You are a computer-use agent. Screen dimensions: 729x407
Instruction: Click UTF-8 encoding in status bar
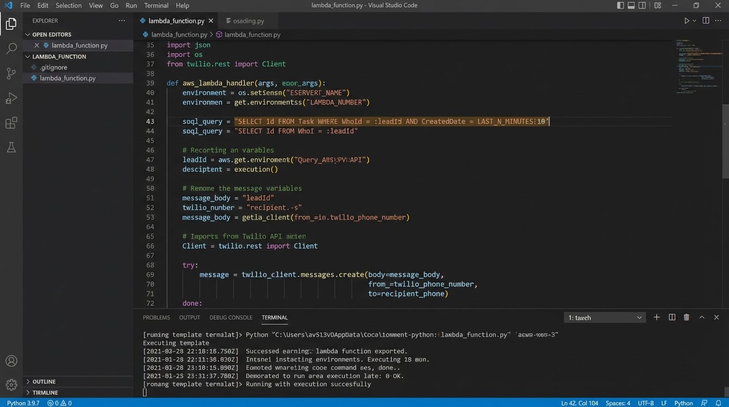(645, 403)
